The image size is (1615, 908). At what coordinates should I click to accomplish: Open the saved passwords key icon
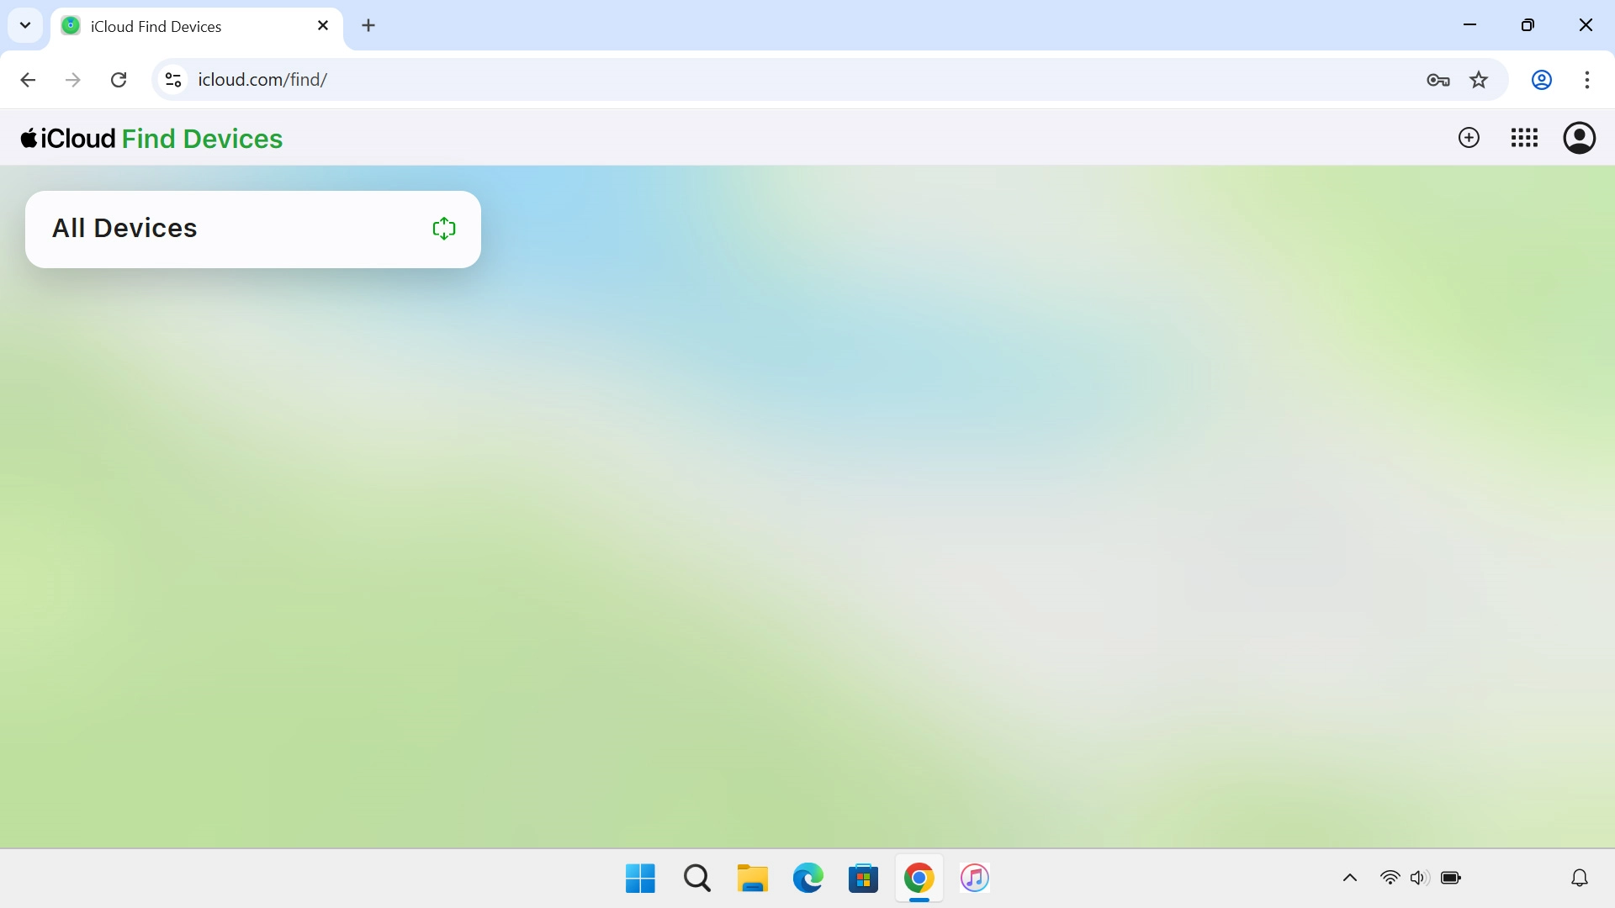1438,80
